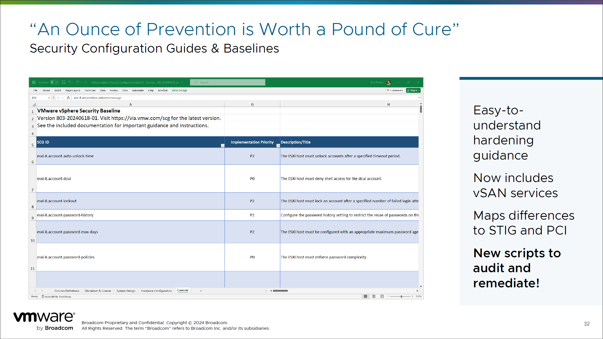Viewport: 603px width, 339px height.
Task: Click the Undo arrow icon
Action: [69, 82]
